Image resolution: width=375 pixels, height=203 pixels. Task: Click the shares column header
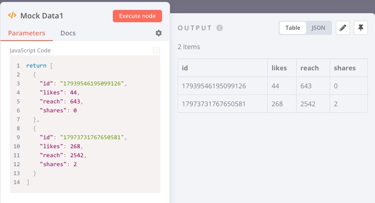coord(349,68)
